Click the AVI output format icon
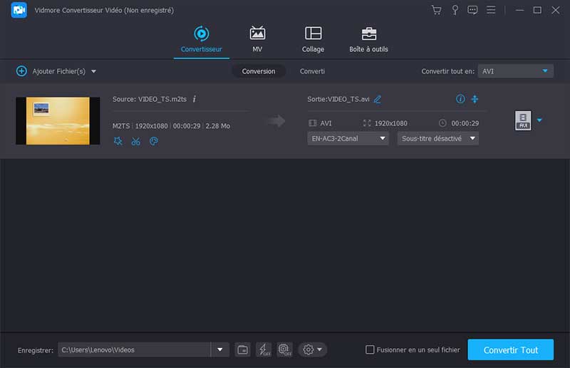 pos(523,120)
